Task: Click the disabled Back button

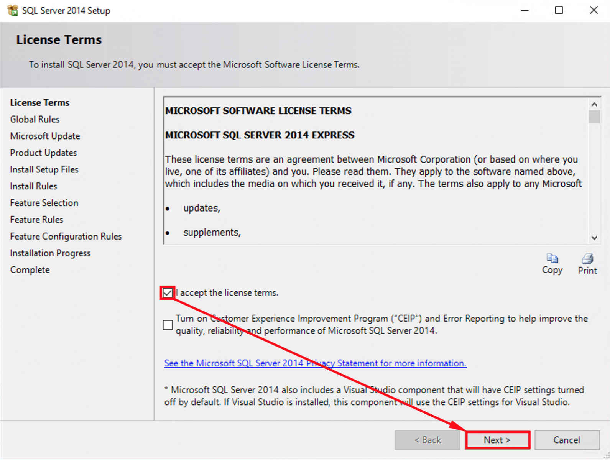Action: [427, 440]
